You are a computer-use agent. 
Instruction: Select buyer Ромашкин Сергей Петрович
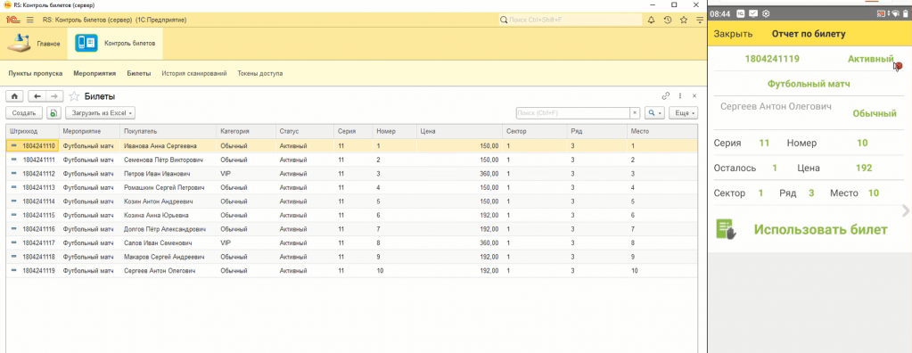[164, 188]
